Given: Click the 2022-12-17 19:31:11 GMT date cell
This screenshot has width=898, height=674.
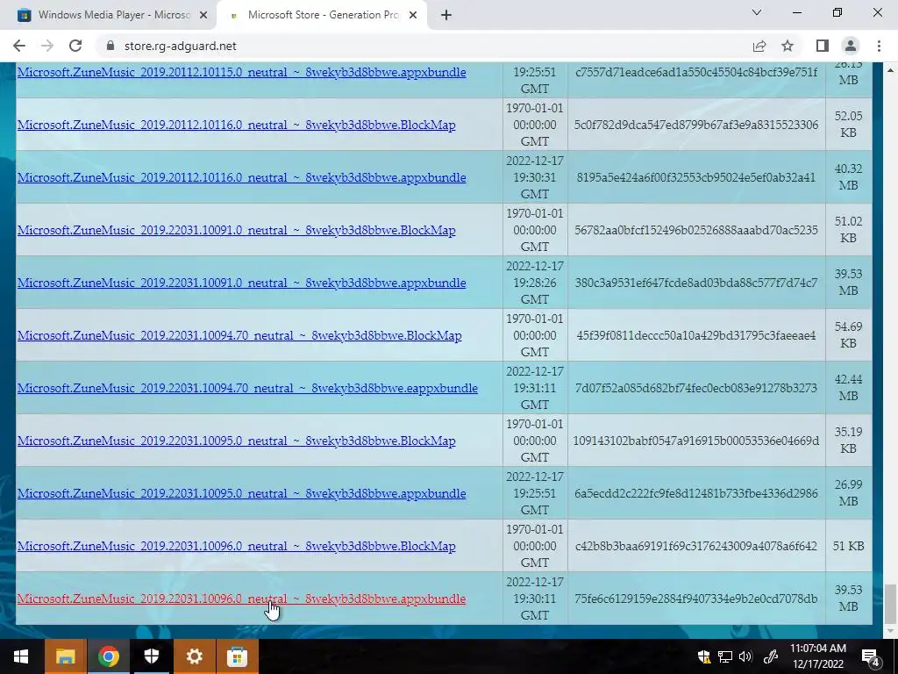Looking at the screenshot, I should [535, 388].
